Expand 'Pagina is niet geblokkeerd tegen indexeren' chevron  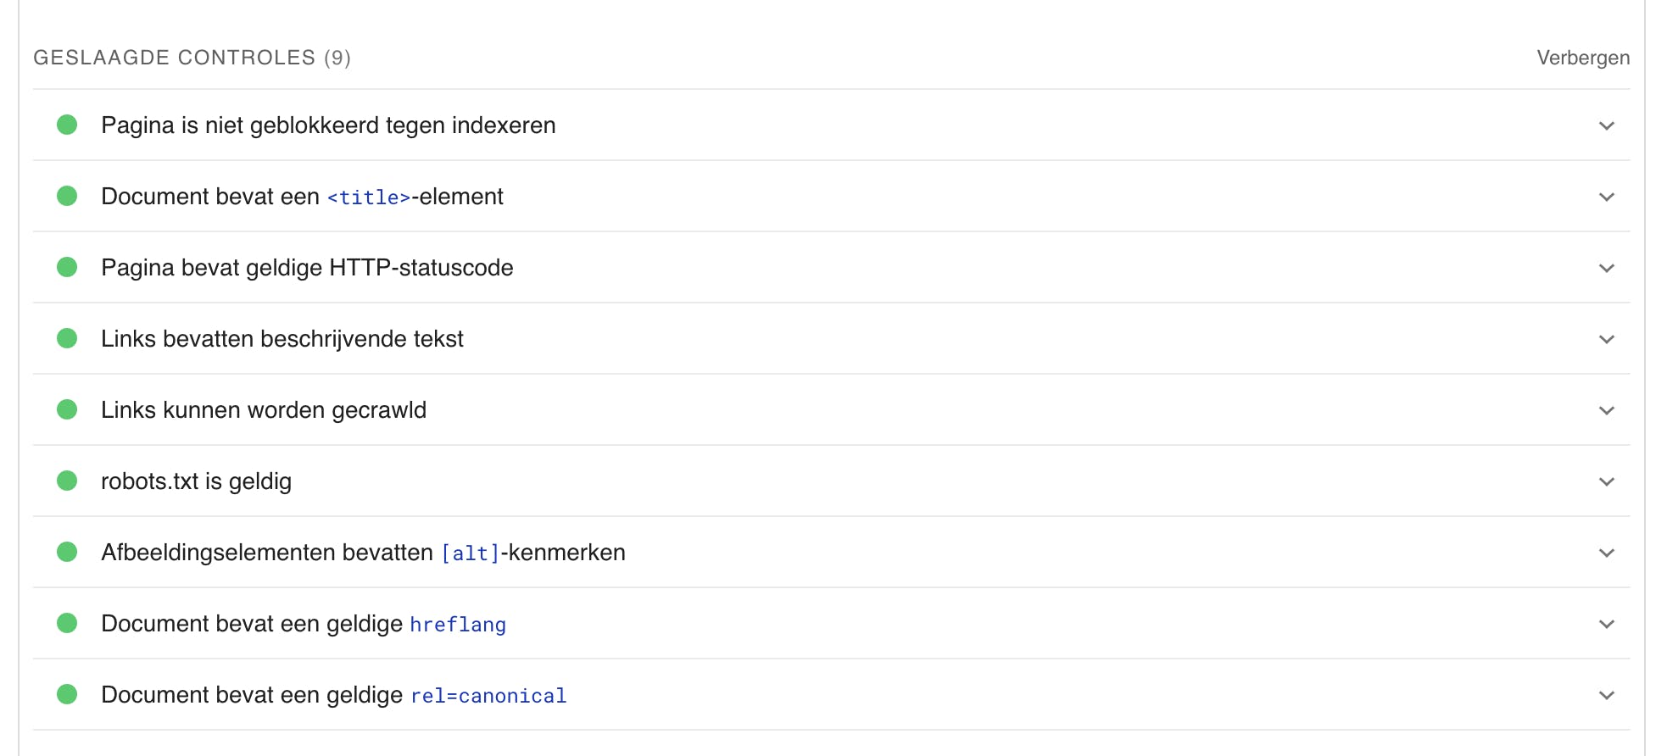(x=1606, y=126)
